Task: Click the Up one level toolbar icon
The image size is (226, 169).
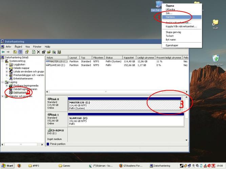Action: [15, 52]
